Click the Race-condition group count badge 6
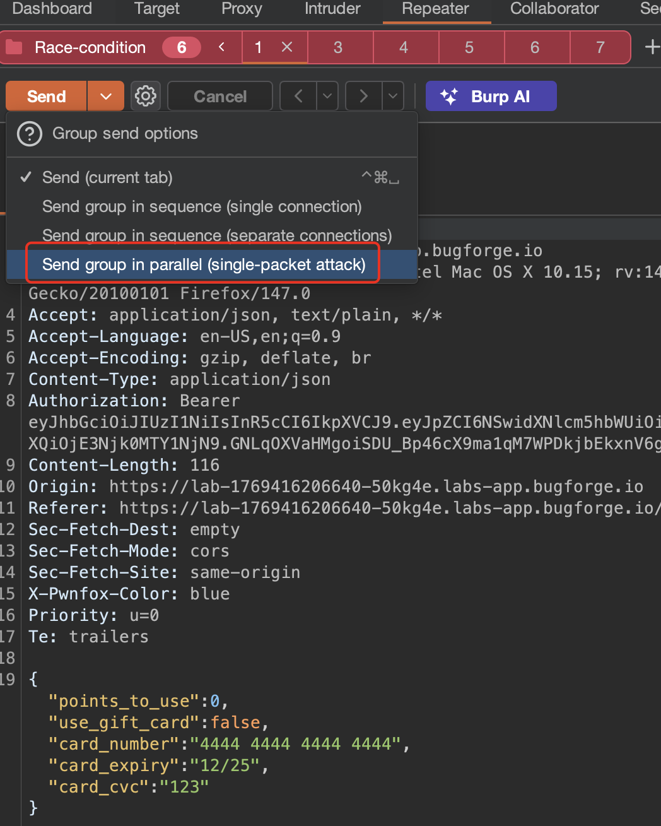The image size is (661, 826). pos(182,47)
